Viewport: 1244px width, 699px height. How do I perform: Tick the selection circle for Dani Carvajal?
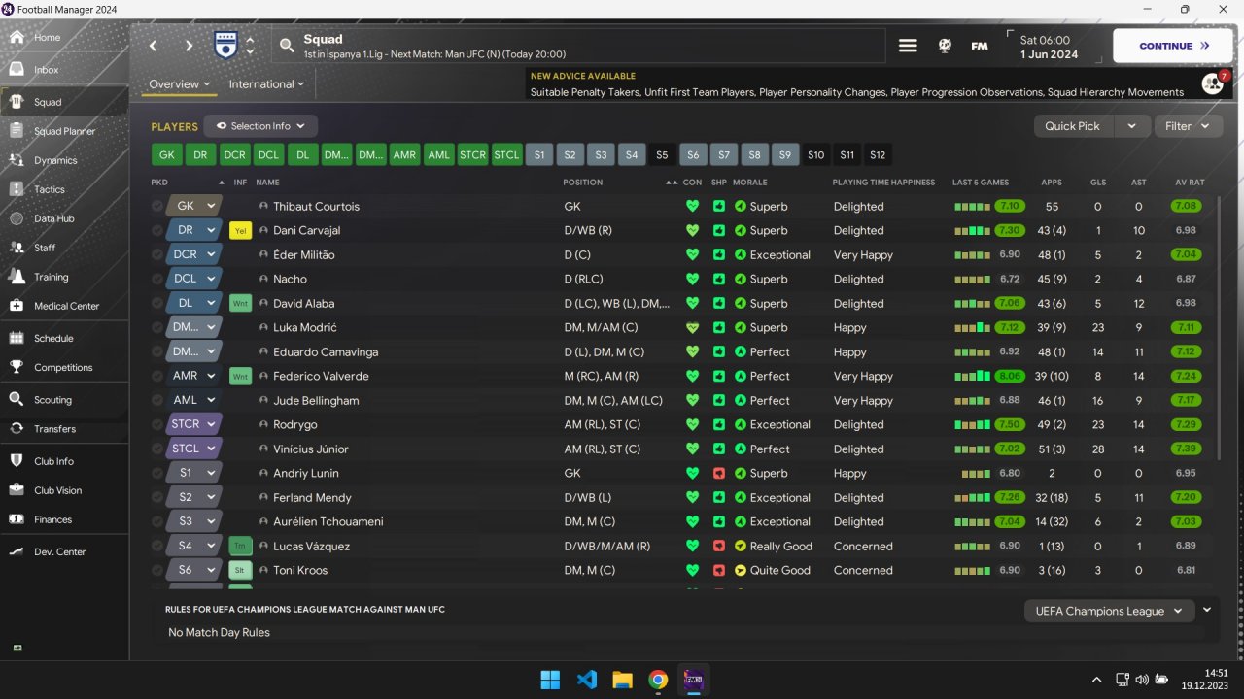pyautogui.click(x=157, y=230)
